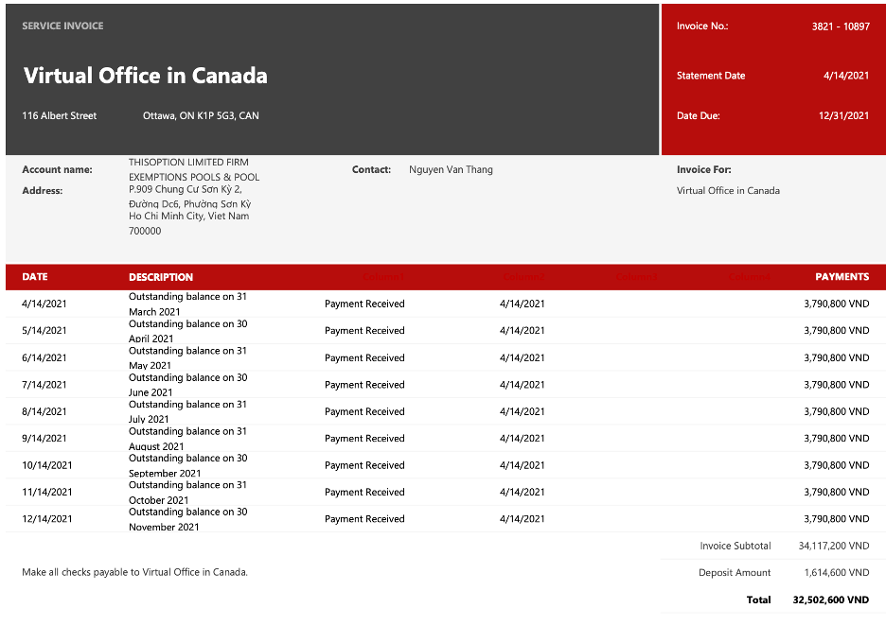The image size is (886, 643).
Task: Click the "Make all checks payable" note
Action: coord(134,572)
